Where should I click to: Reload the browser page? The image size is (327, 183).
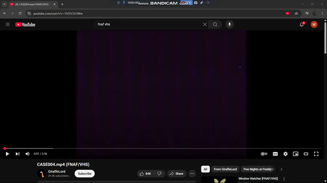point(20,13)
